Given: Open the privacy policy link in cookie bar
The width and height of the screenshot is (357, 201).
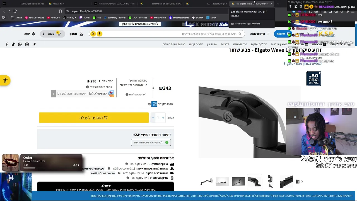Looking at the screenshot, I should (x=103, y=196).
